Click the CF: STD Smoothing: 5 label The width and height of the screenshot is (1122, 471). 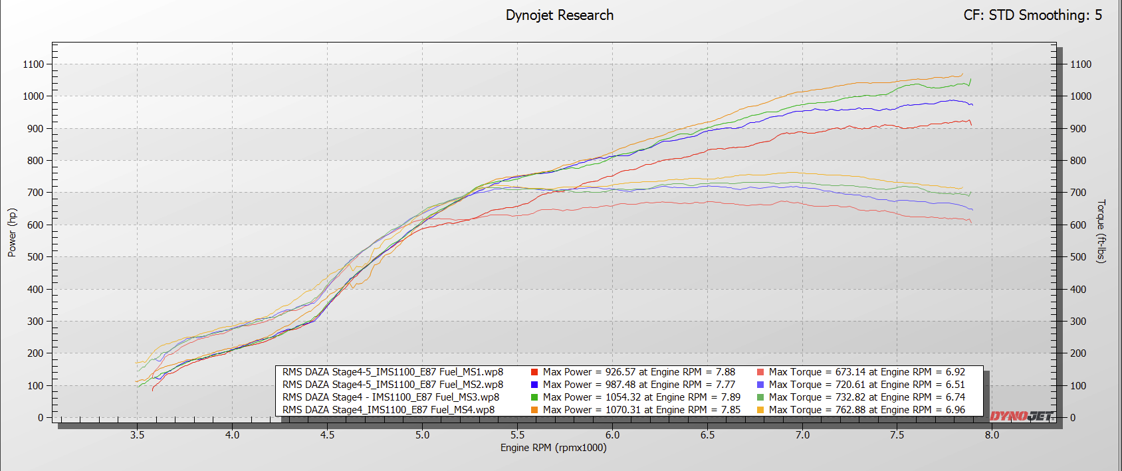[1033, 15]
